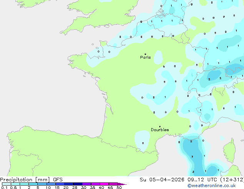Click the 'Precipitation [mm]' title text
The width and height of the screenshot is (244, 189).
[x=25, y=180]
